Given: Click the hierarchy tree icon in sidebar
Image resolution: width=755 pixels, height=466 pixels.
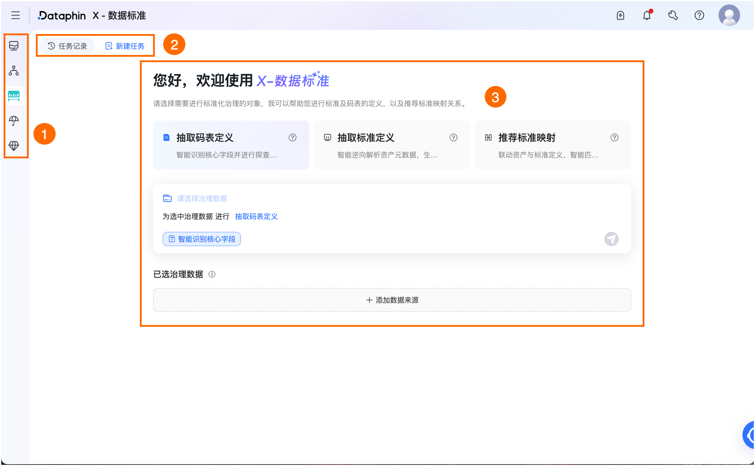Looking at the screenshot, I should click(14, 71).
